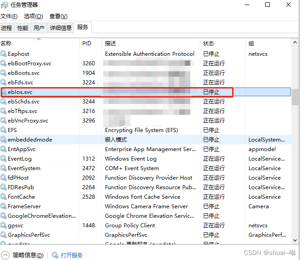Open the 文件(F) menu
This screenshot has height=260, width=303.
(9, 16)
